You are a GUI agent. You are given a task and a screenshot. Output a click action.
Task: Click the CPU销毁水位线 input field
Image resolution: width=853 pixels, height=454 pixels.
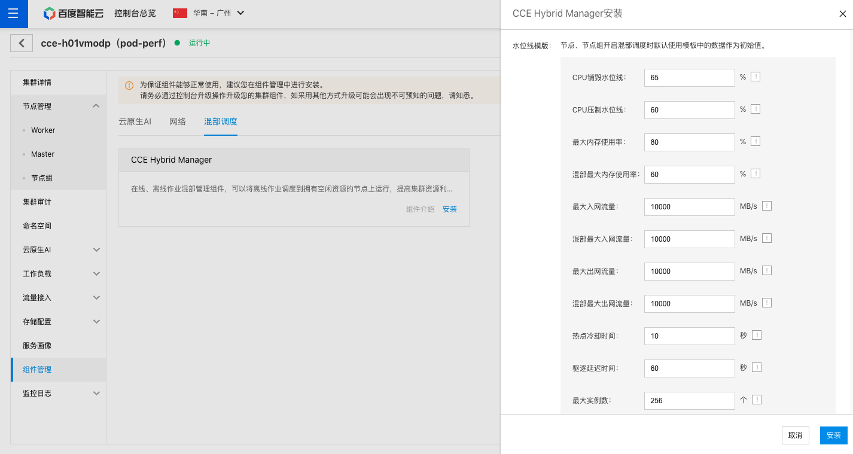(690, 77)
